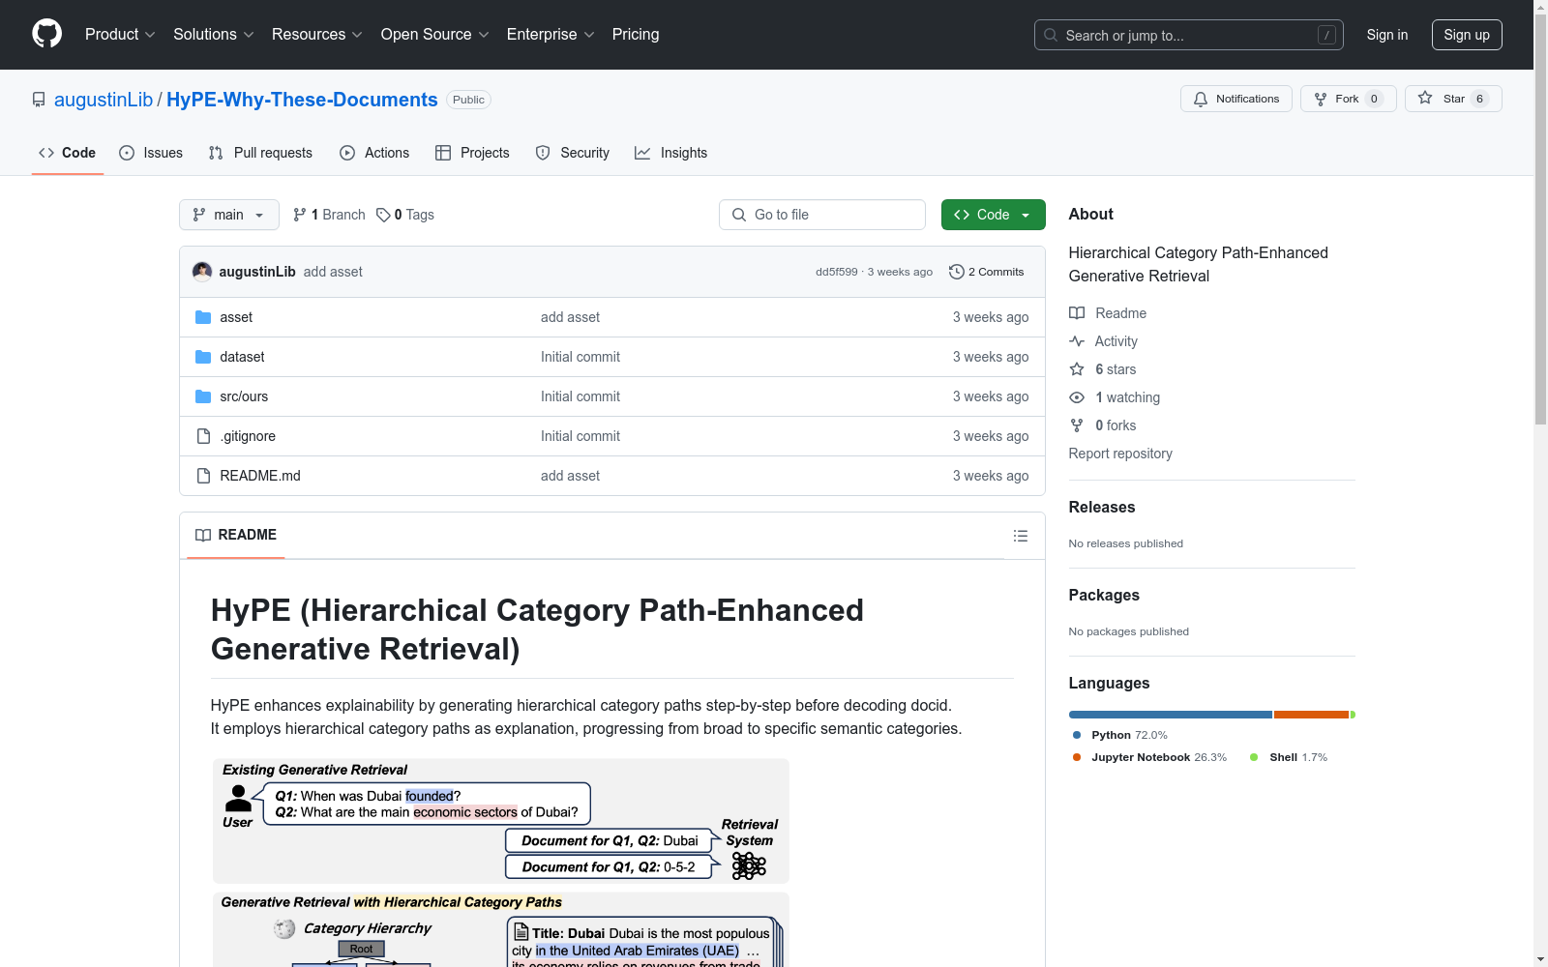Open the Pull requests tab
The height and width of the screenshot is (967, 1548).
(260, 153)
